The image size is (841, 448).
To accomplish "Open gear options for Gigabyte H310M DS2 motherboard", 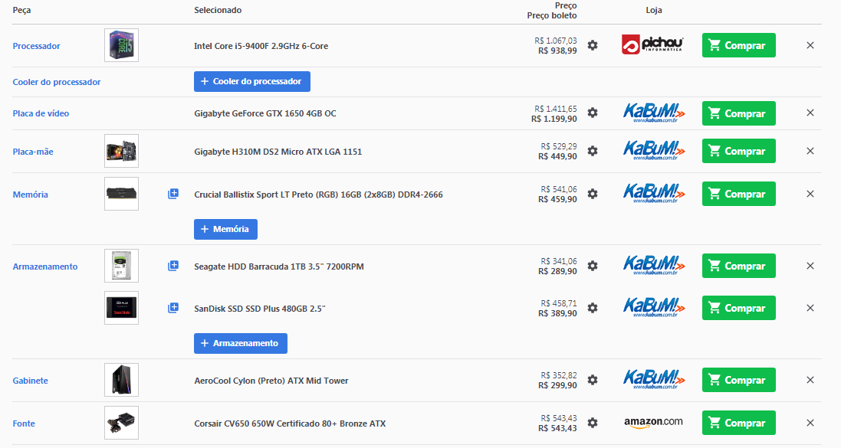I will tap(592, 151).
